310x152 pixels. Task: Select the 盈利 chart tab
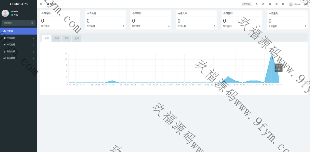click(77, 38)
